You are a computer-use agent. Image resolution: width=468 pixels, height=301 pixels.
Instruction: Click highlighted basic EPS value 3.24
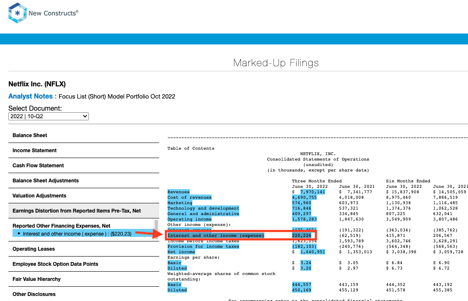point(305,263)
